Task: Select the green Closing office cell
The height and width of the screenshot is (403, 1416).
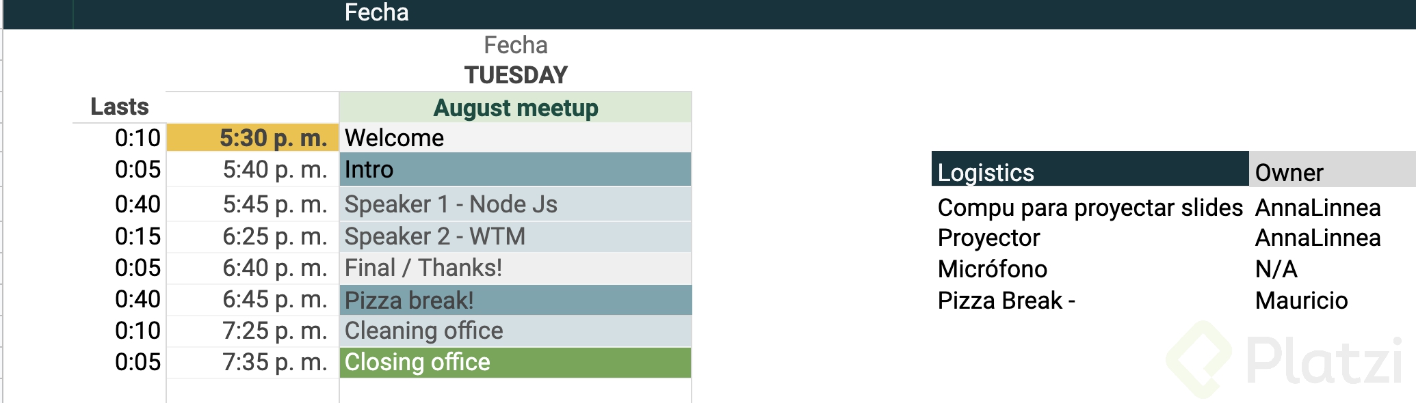Action: (x=515, y=362)
